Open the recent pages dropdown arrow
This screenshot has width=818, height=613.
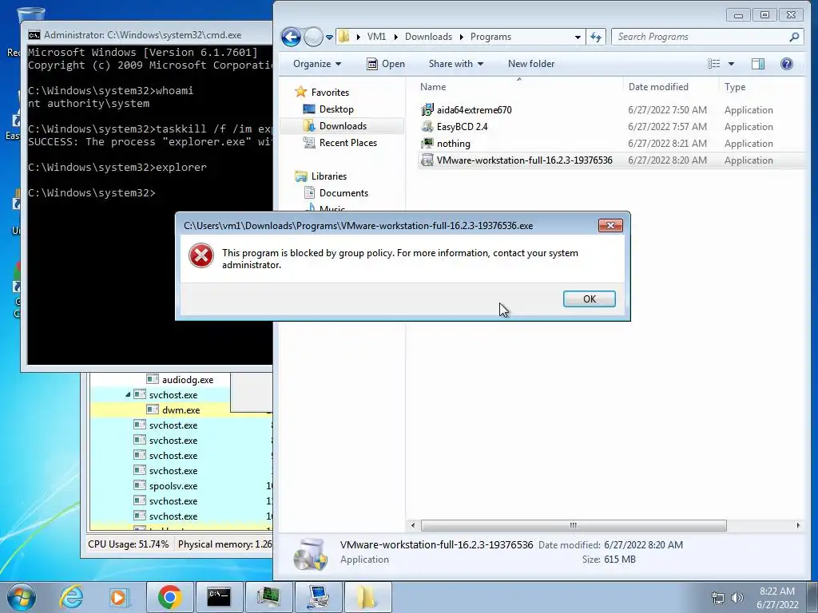pyautogui.click(x=329, y=38)
